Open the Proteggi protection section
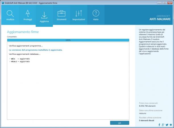Viewport: 174px width, 128px height. pos(28,15)
